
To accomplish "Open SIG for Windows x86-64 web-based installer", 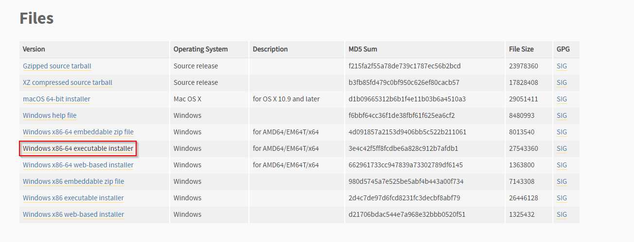I will pos(562,165).
